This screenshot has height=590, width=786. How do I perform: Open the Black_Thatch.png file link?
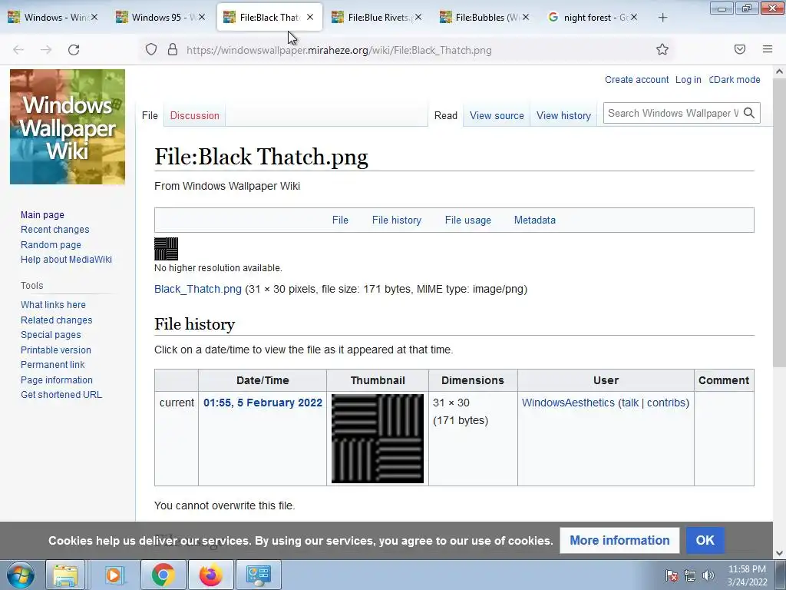[x=197, y=289]
